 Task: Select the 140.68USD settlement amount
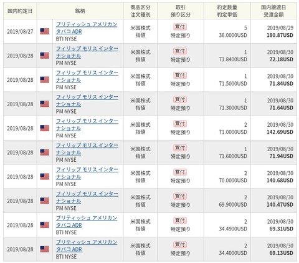(280, 181)
